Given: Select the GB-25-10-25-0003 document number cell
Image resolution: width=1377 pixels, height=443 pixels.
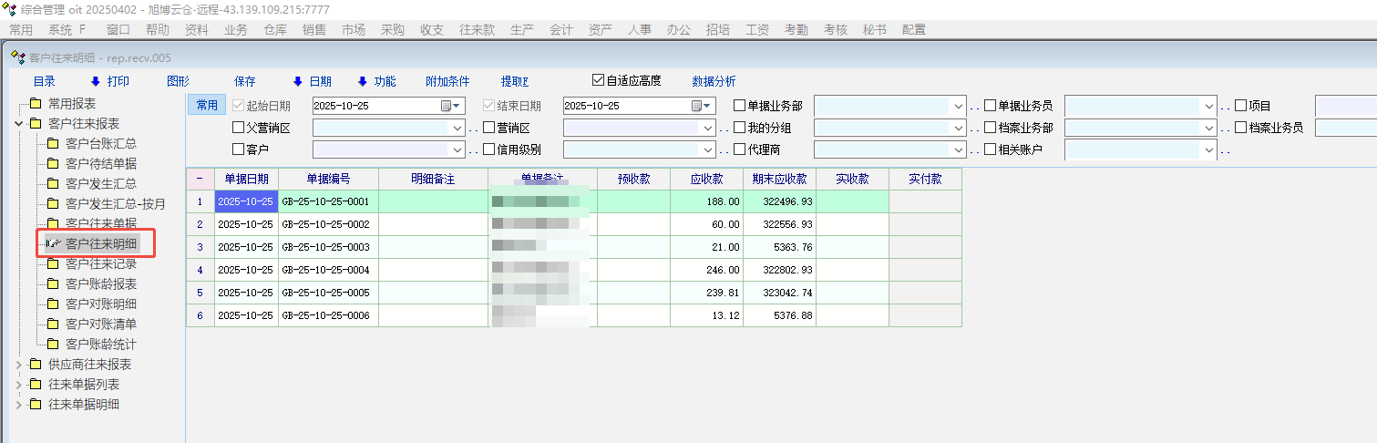Looking at the screenshot, I should pyautogui.click(x=328, y=247).
